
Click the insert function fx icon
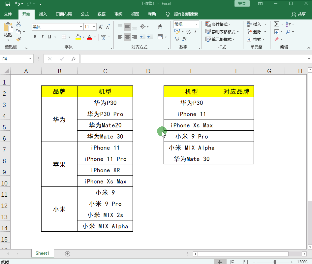pos(74,59)
